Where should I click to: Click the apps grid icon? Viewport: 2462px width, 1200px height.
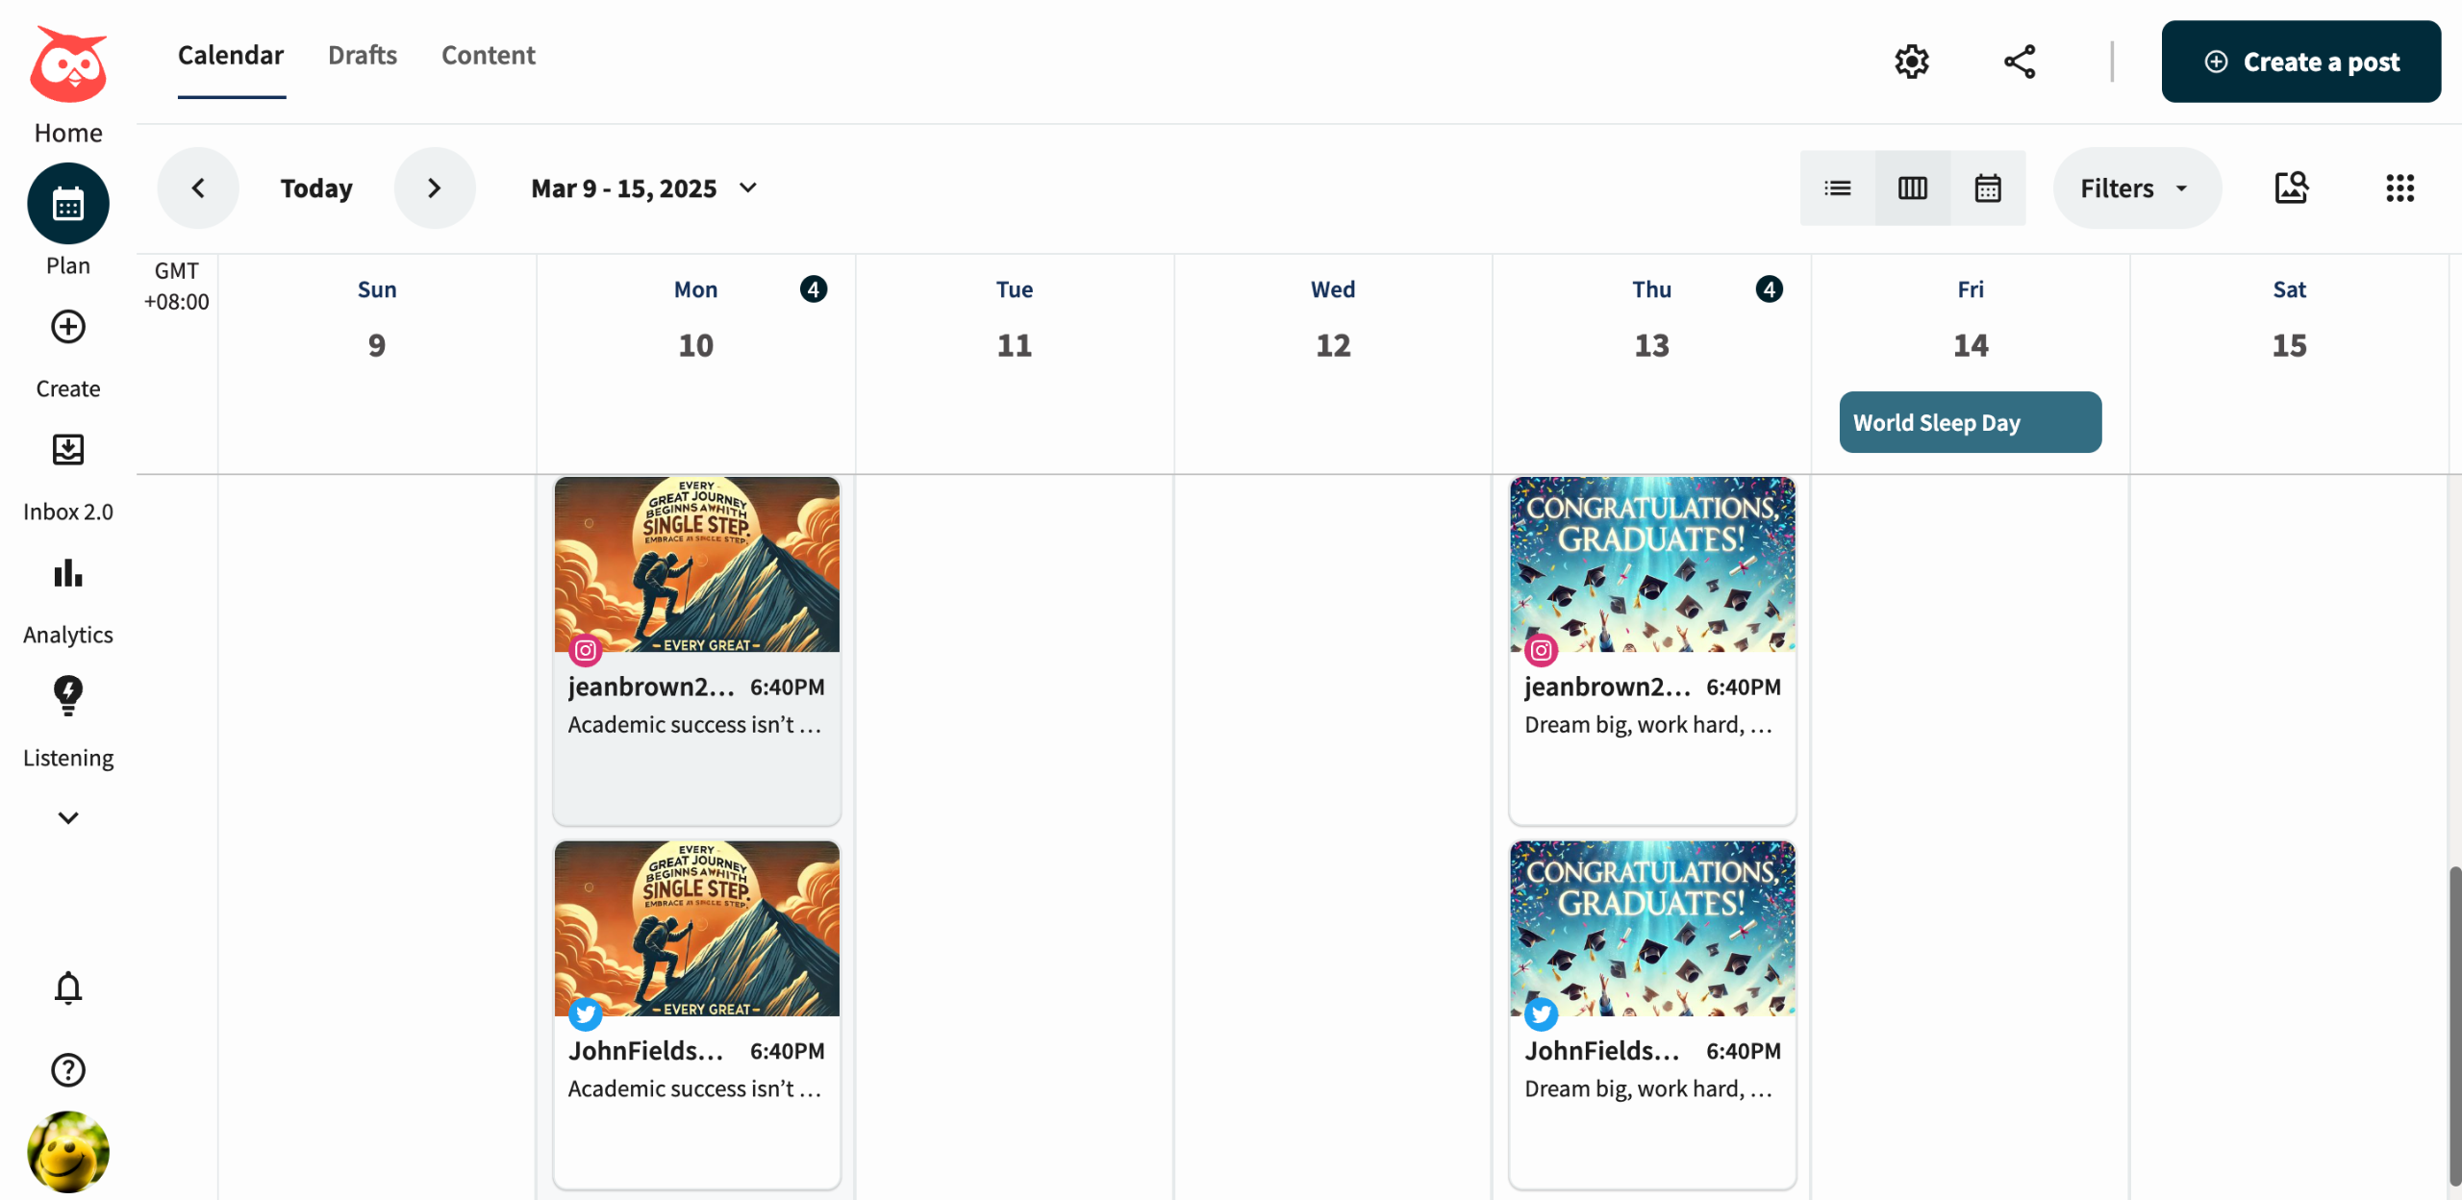2399,187
